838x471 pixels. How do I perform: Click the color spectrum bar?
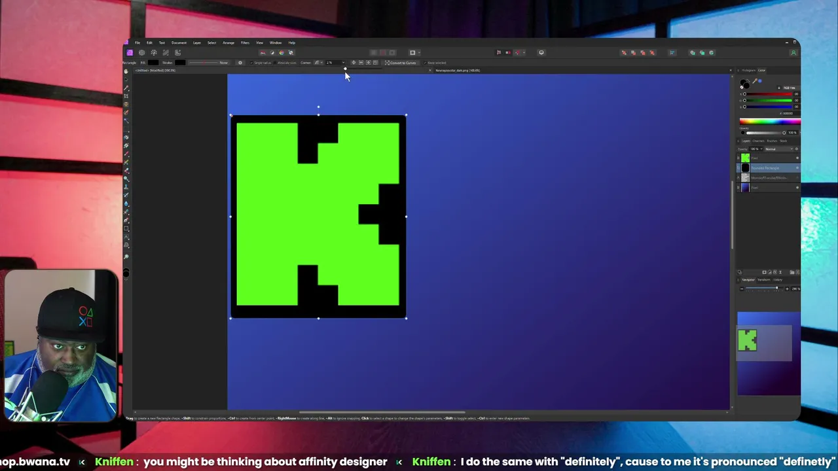[x=770, y=122]
